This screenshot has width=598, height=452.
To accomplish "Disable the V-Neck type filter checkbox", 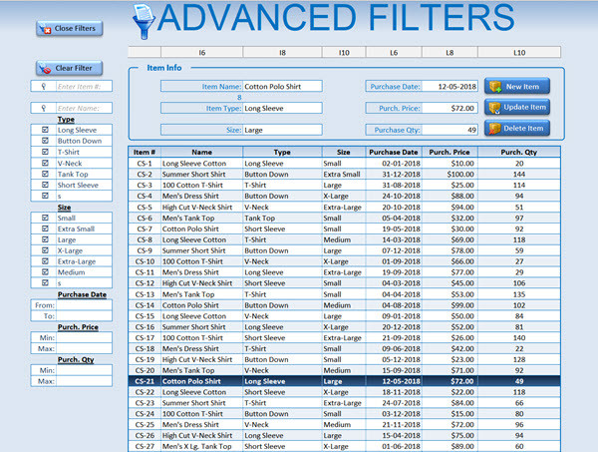I will [x=44, y=163].
